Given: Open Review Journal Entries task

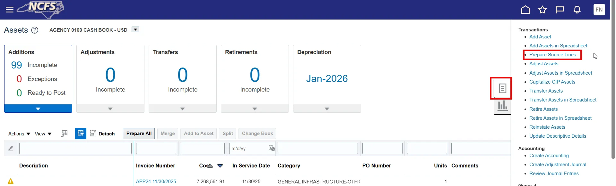Looking at the screenshot, I should 554,174.
